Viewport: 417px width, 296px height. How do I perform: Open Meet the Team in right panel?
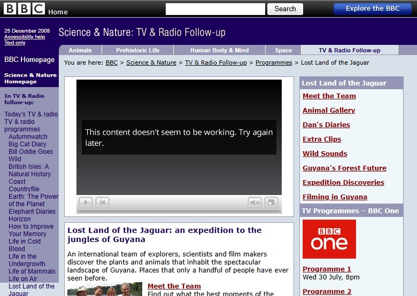329,96
